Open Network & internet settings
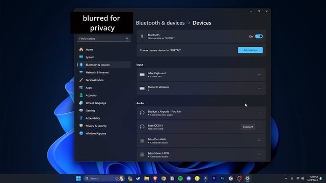The image size is (326, 183). click(104, 72)
